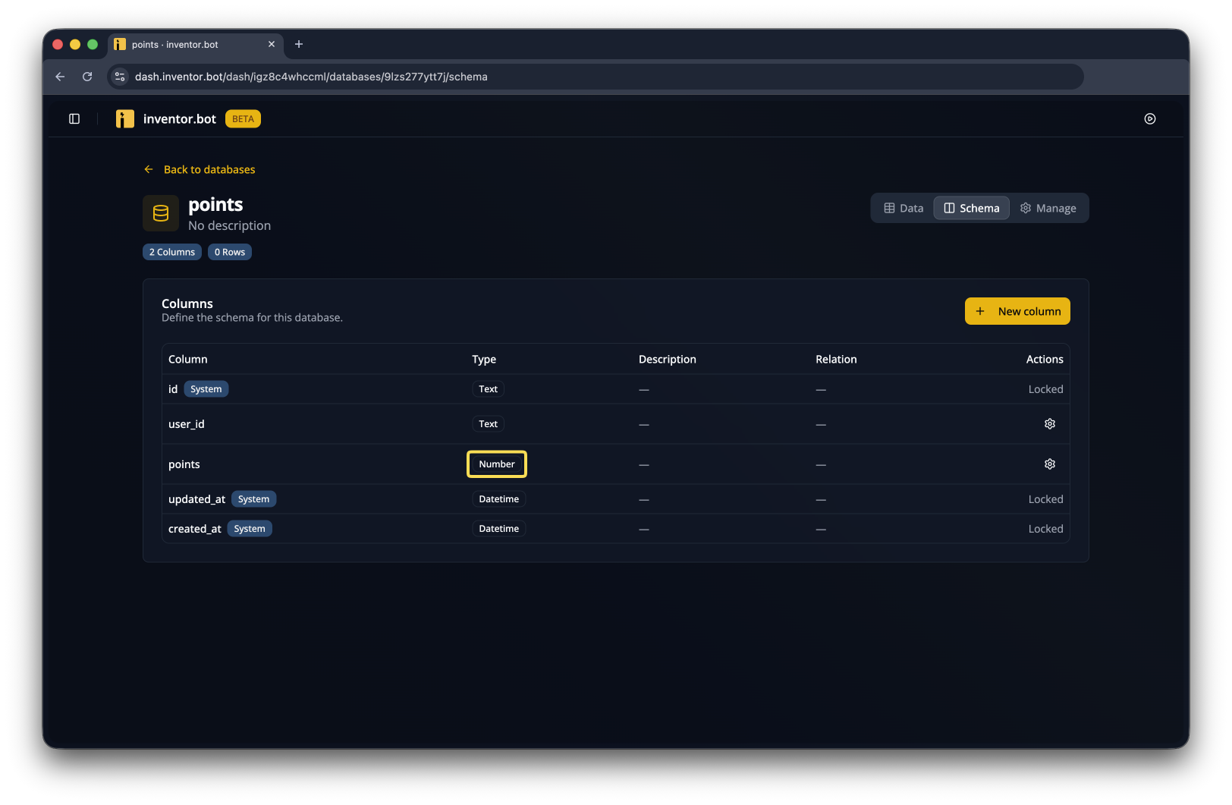Viewport: 1232px width, 805px height.
Task: Click the 2 Columns badge
Action: [172, 253]
